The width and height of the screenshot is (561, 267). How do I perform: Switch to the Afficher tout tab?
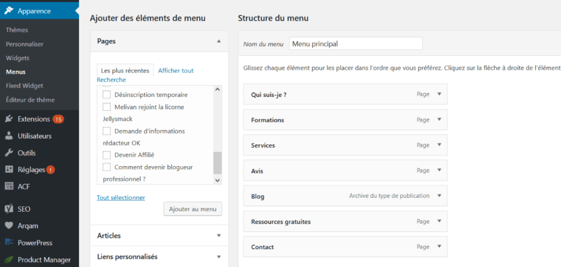pyautogui.click(x=176, y=71)
